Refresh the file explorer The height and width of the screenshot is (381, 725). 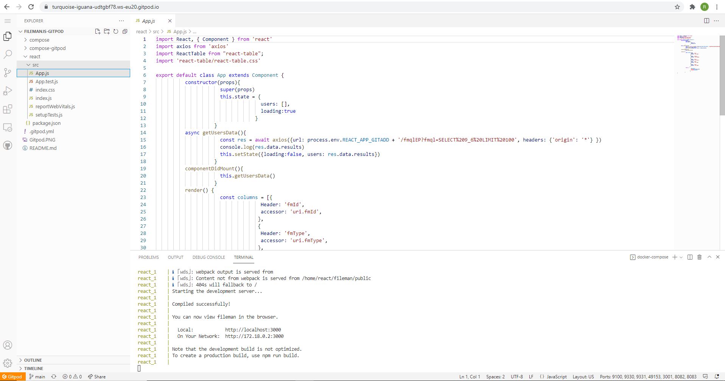116,31
